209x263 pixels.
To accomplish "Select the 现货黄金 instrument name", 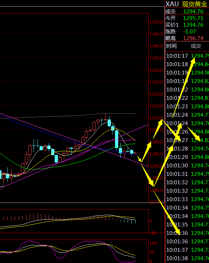I will point(195,4).
